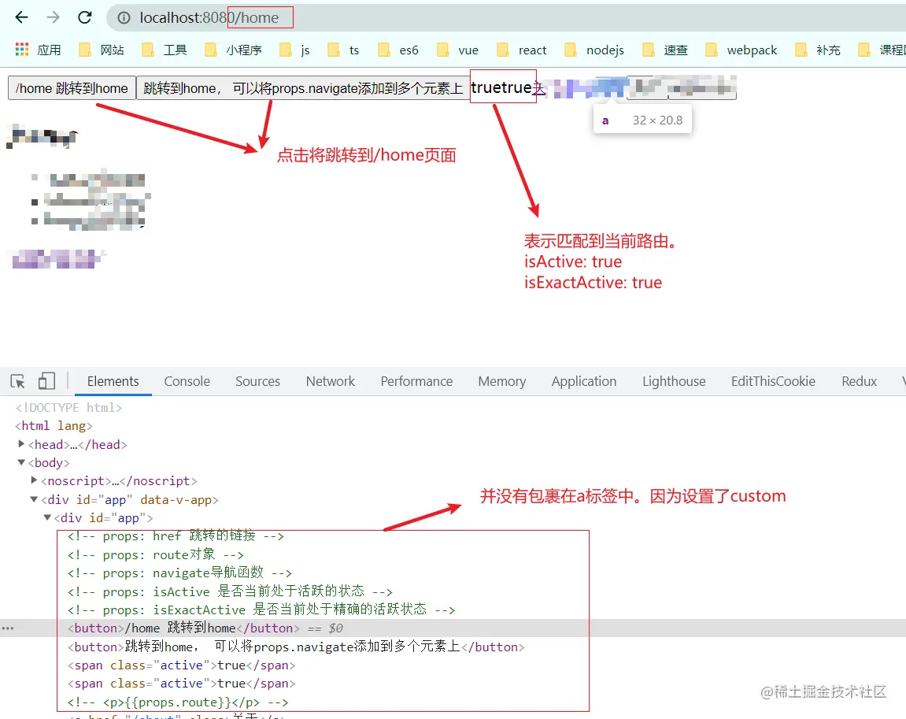This screenshot has height=719, width=906.
Task: Open the 工具 bookmark folder
Action: pyautogui.click(x=165, y=50)
